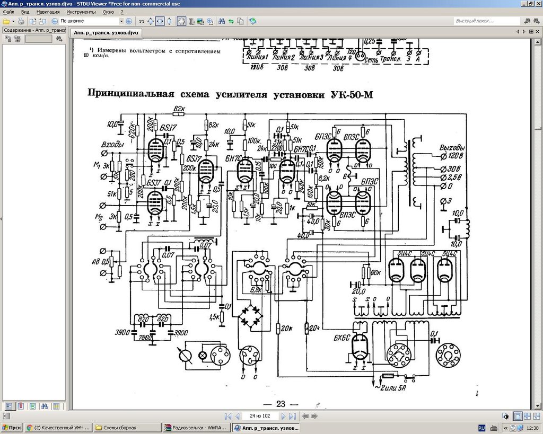Switch to Search tab in sidebar bottom
Viewport: 543px width, 434px height.
tap(45, 406)
